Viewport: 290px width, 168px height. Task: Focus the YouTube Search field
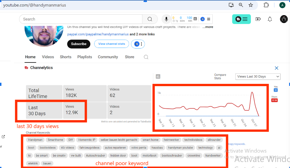[81, 19]
